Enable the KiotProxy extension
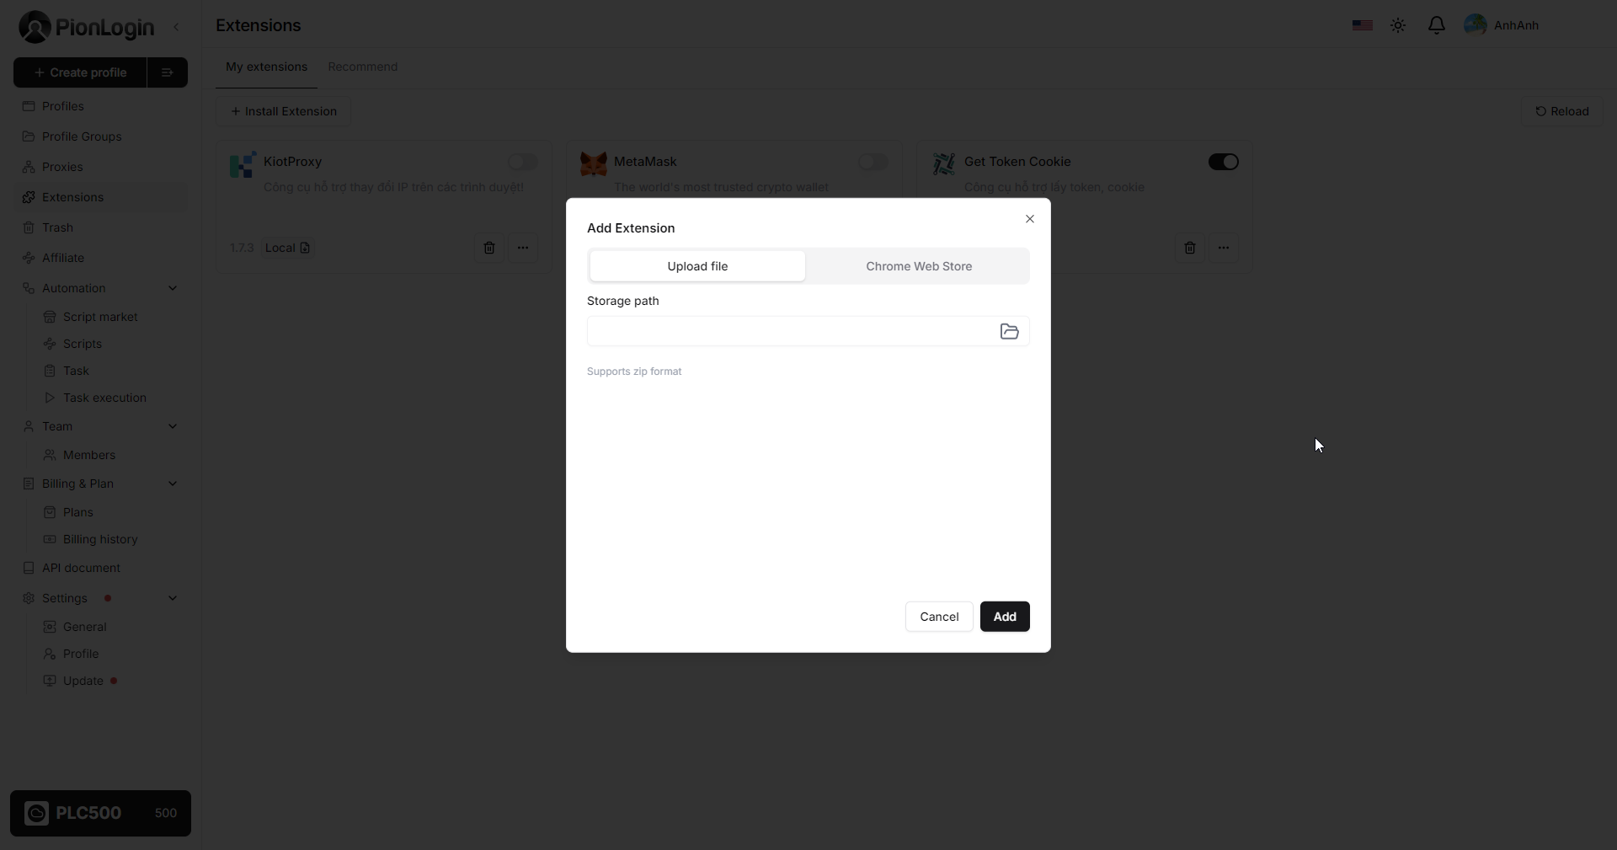Viewport: 1617px width, 850px height. [x=521, y=163]
